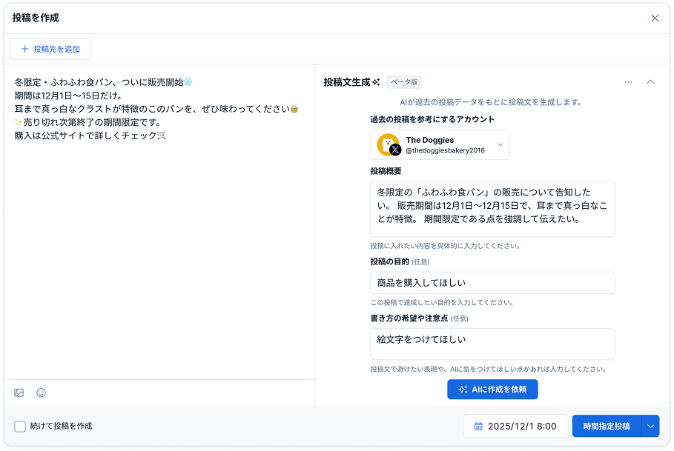This screenshot has width=674, height=451.
Task: Click the plus icon for 投稿先を追加
Action: [x=25, y=49]
